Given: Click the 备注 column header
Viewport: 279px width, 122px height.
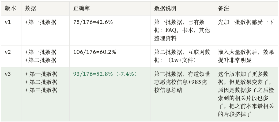Looking at the screenshot, I should pos(224,8).
